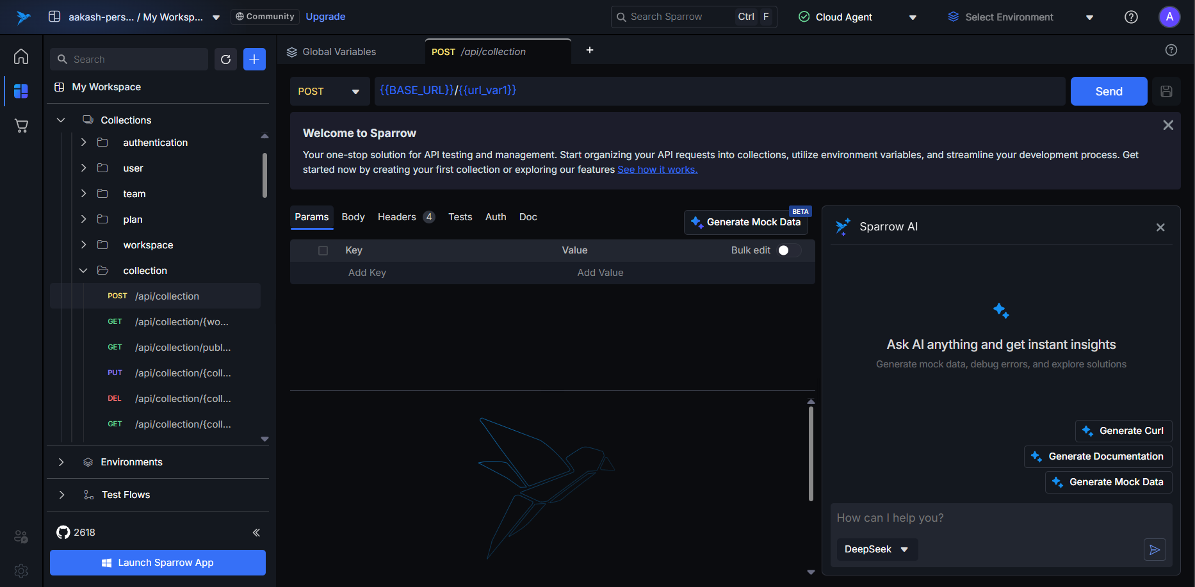Open the DeepSeek model dropdown
The image size is (1195, 587).
click(877, 549)
